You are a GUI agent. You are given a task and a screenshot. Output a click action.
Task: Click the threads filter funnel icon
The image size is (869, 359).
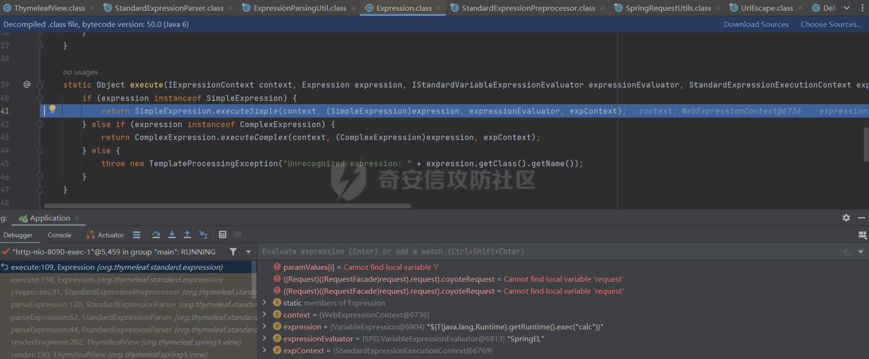coord(233,252)
